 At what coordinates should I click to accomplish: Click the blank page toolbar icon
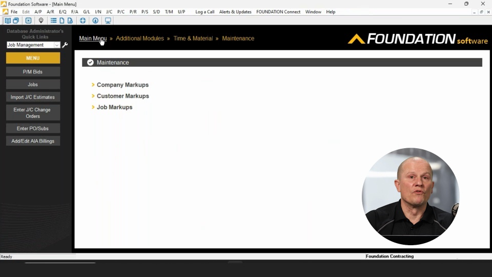click(x=62, y=21)
